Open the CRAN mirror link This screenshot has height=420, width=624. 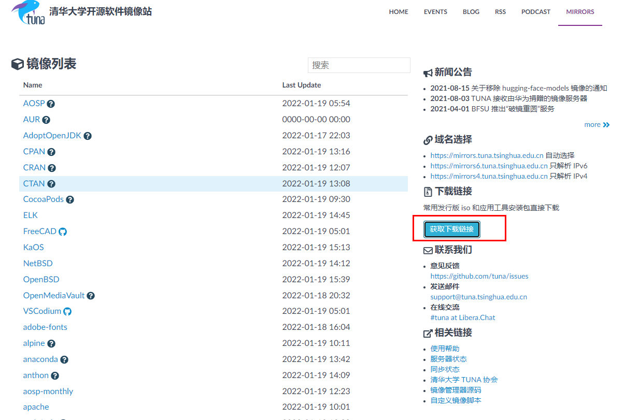[x=35, y=168]
